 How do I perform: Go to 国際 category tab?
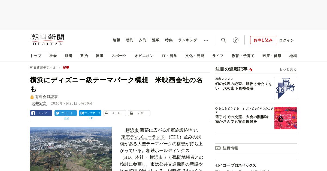point(100,56)
